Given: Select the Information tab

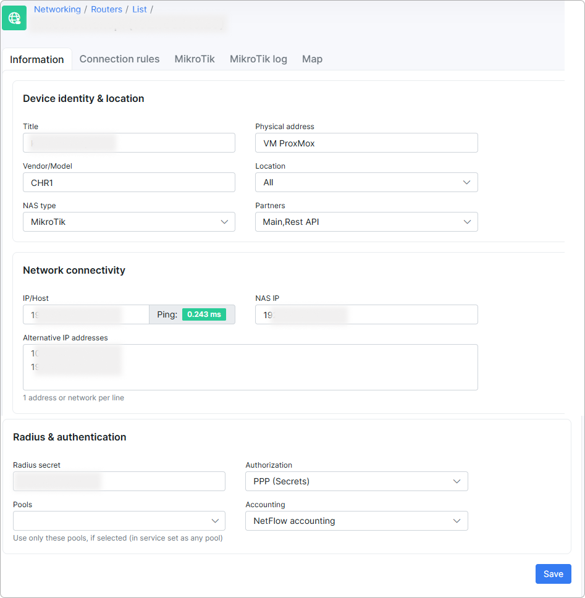Looking at the screenshot, I should (x=37, y=59).
